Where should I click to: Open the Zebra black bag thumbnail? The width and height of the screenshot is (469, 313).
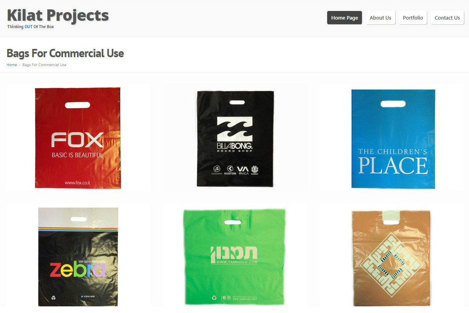tap(78, 257)
